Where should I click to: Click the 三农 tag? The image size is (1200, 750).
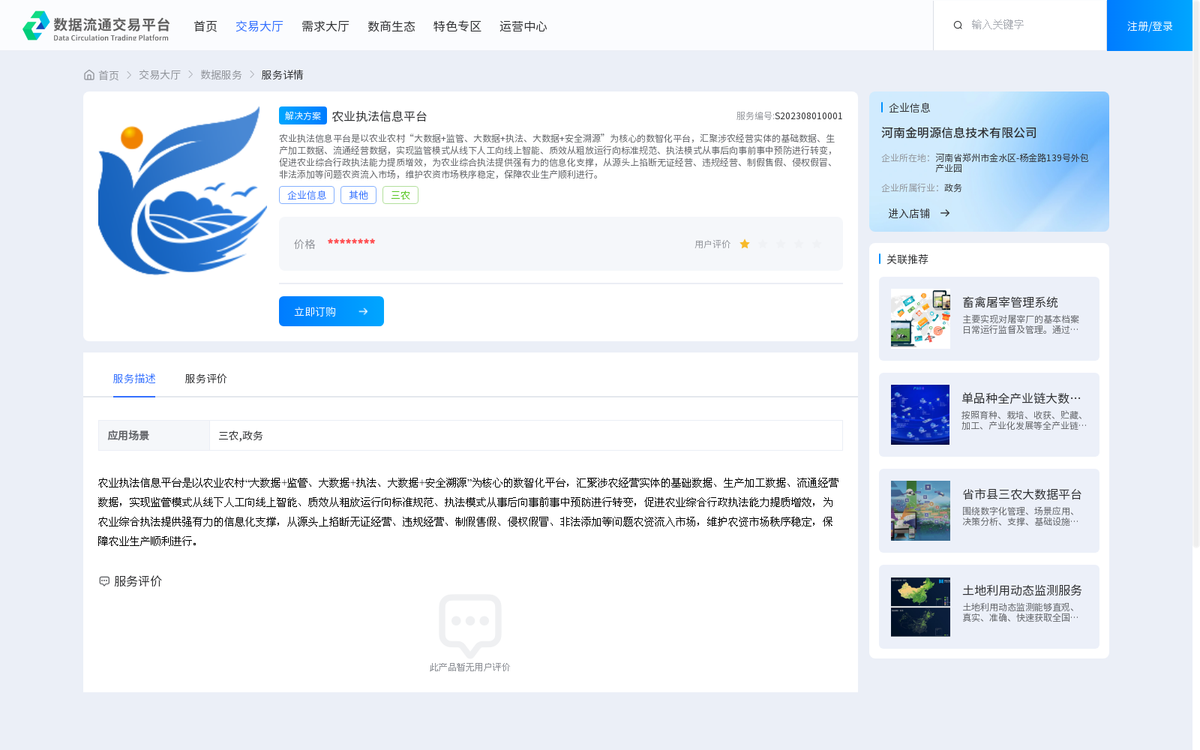pyautogui.click(x=400, y=195)
